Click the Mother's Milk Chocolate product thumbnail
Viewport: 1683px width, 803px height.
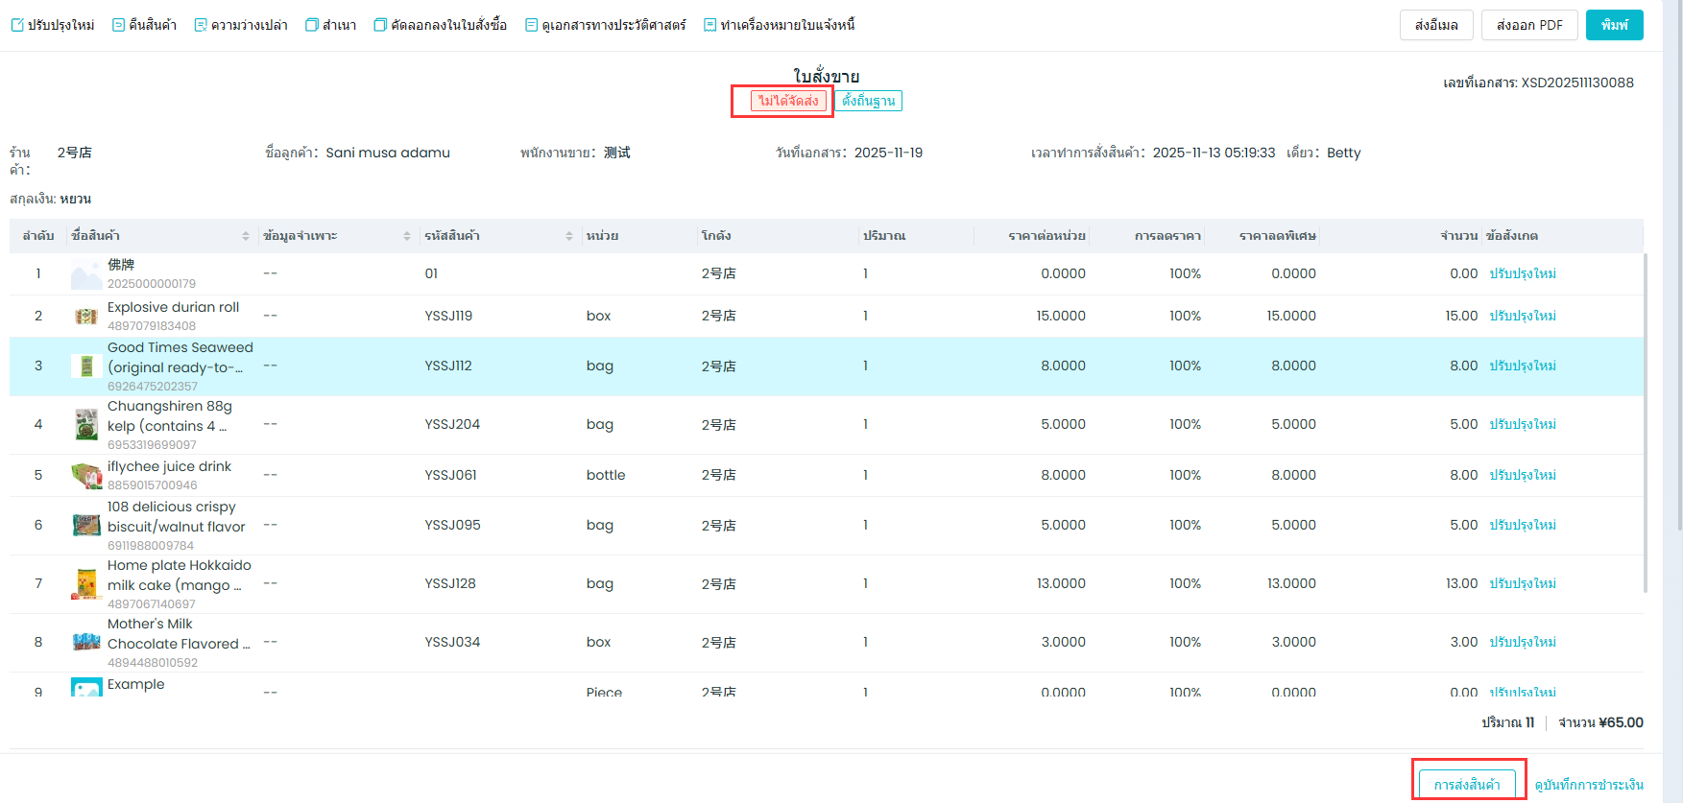coord(86,642)
